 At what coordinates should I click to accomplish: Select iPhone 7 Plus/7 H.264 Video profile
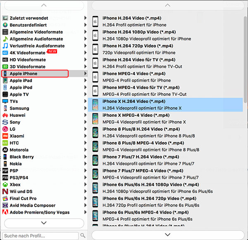coord(165,160)
